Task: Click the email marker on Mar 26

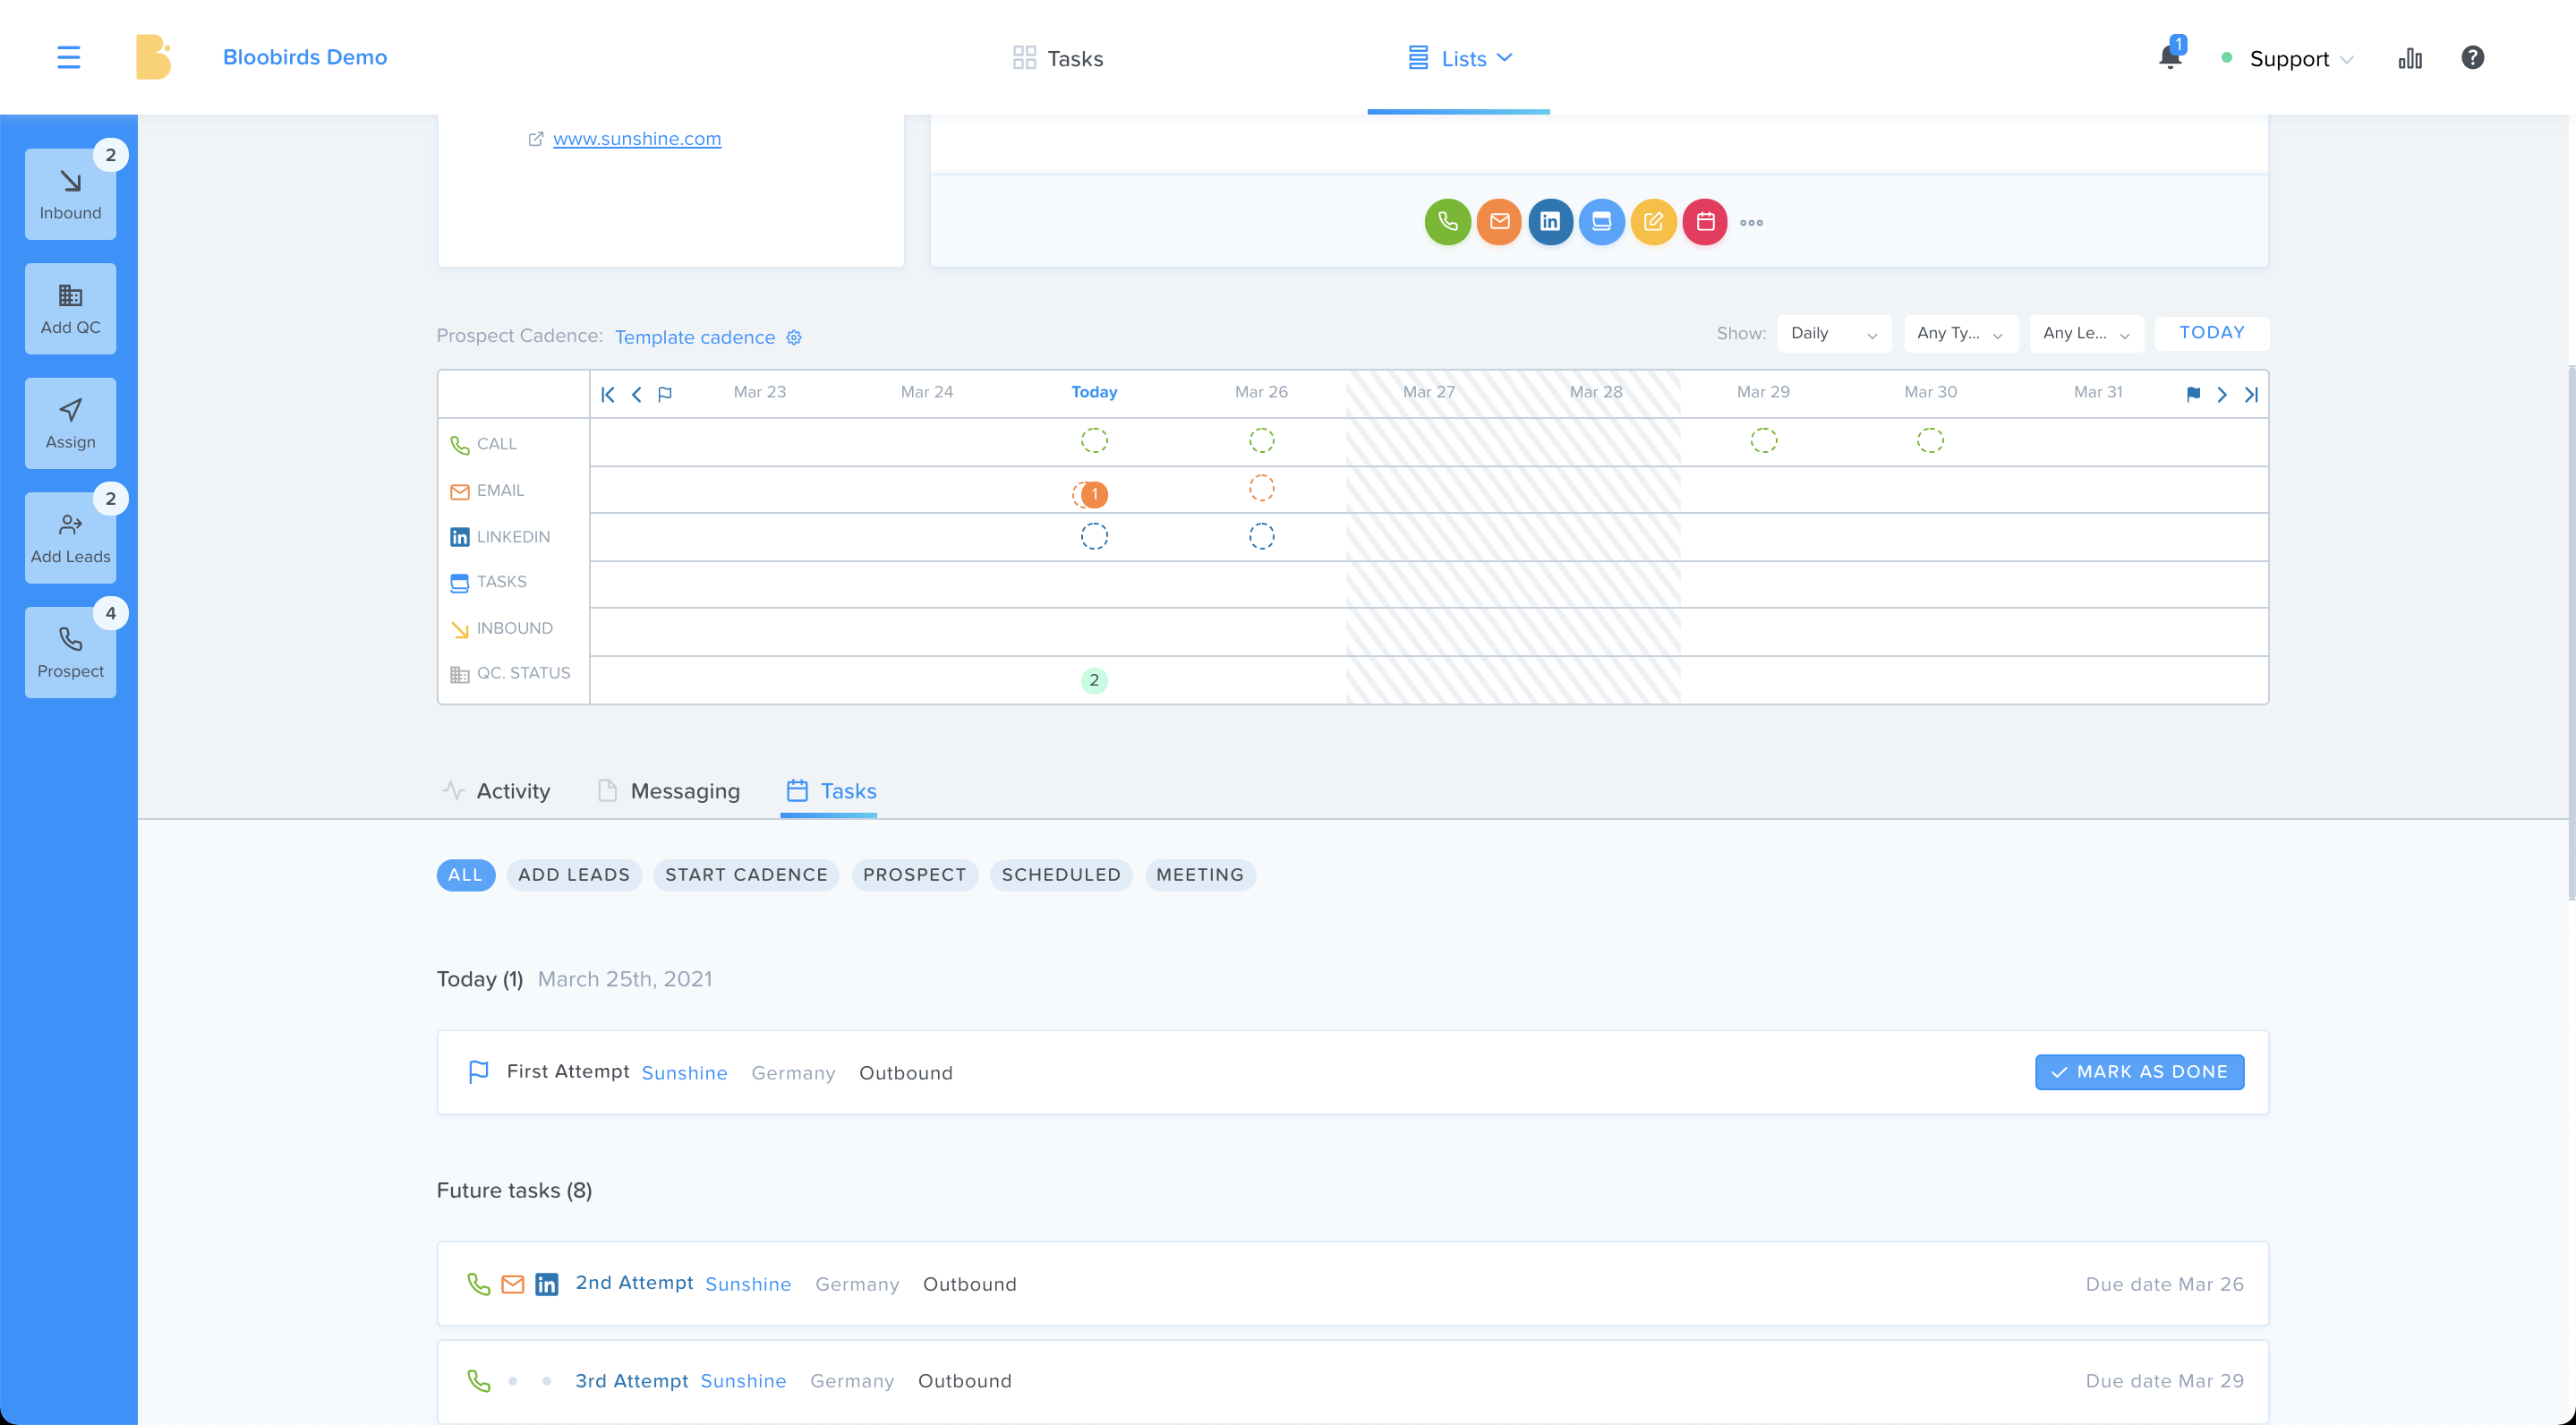Action: [1262, 488]
